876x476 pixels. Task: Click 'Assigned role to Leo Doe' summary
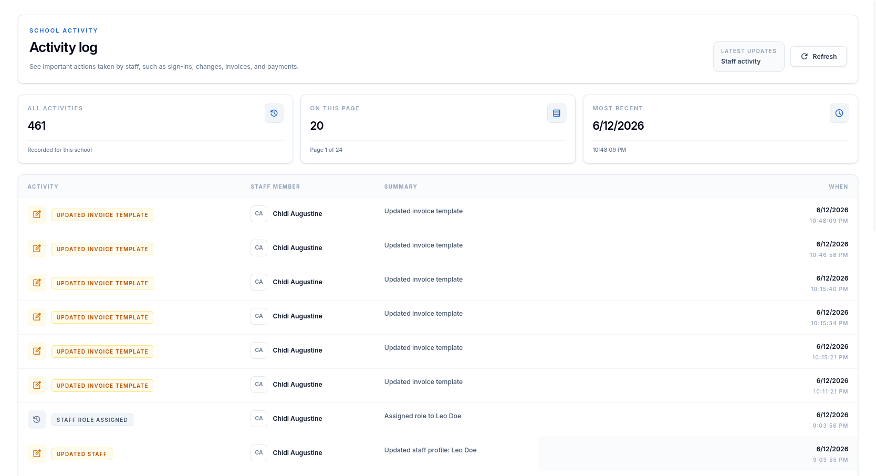point(423,416)
